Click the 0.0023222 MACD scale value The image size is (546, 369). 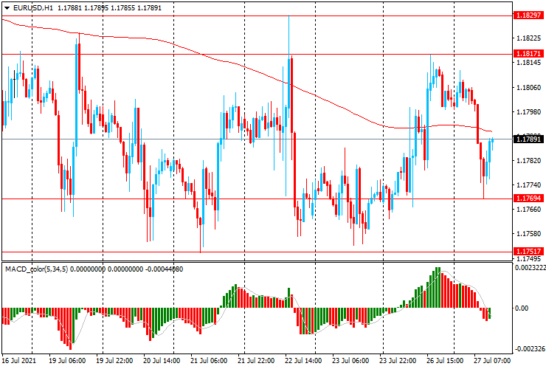[x=529, y=268]
